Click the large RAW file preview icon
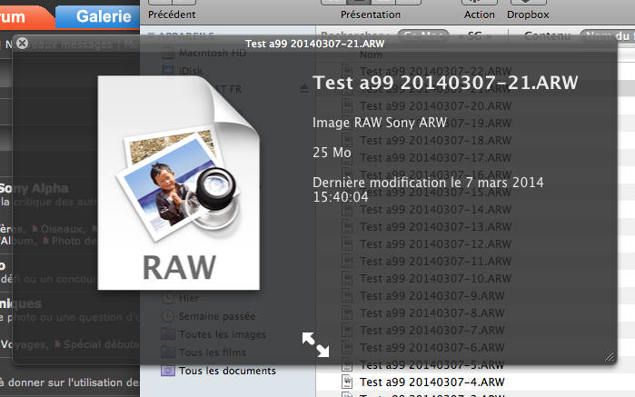 [179, 183]
